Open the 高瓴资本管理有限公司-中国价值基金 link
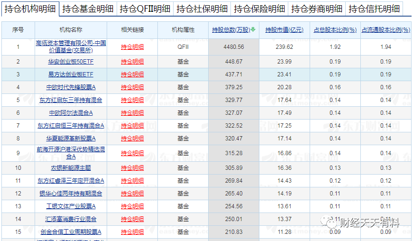This screenshot has height=241, width=413. tap(71, 46)
